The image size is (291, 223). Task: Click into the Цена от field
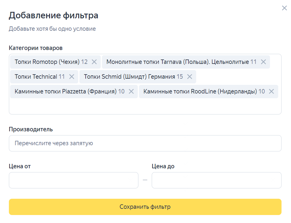pos(73,180)
